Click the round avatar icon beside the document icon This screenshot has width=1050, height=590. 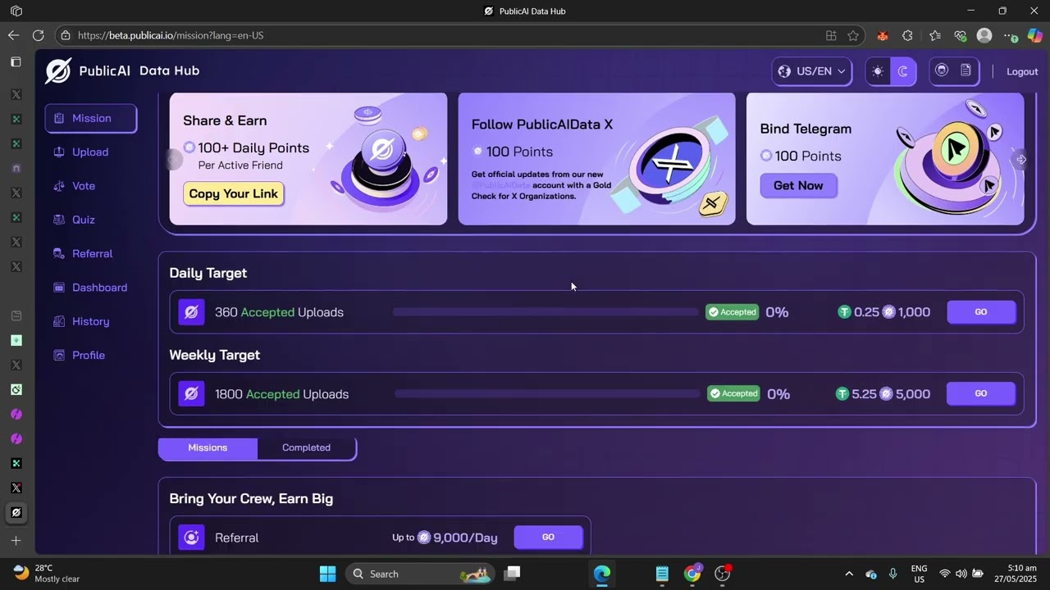(x=942, y=70)
